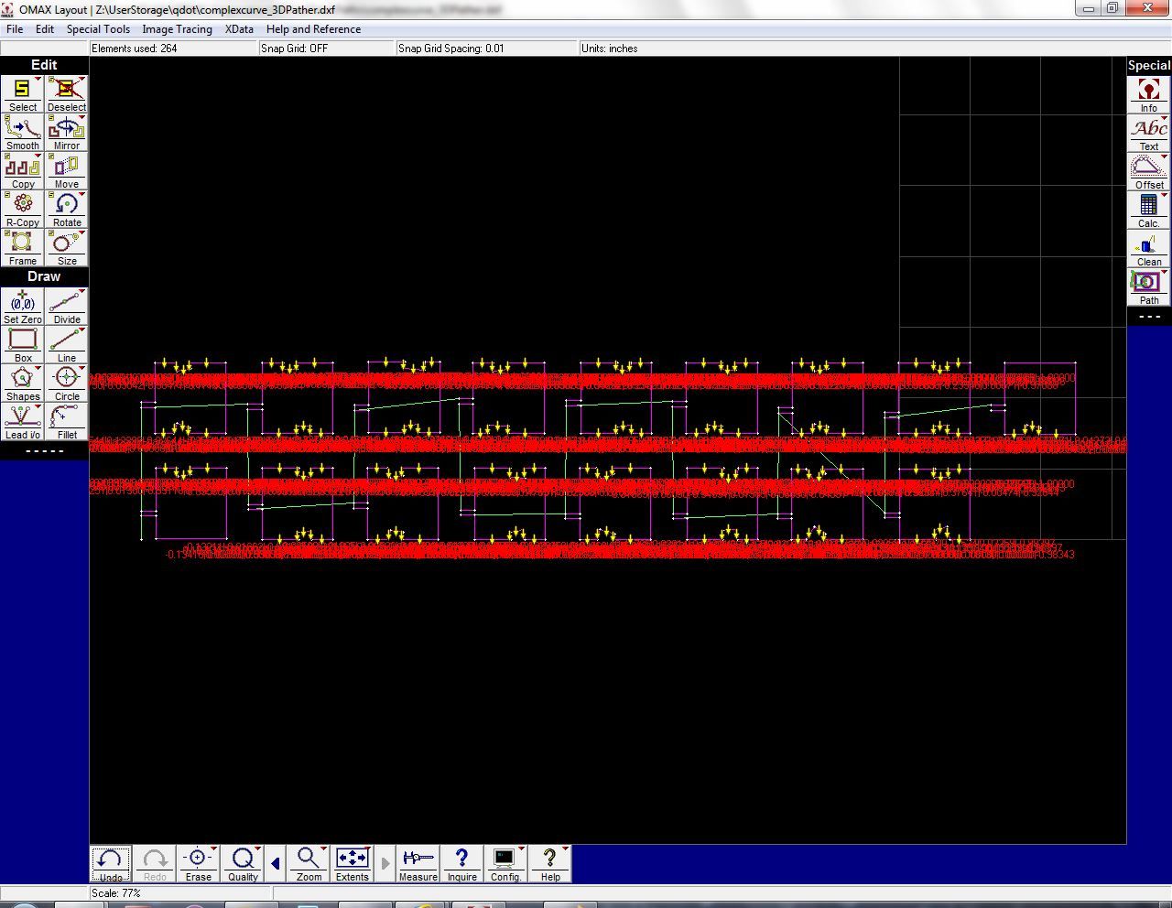The image size is (1172, 908).
Task: Select the Mirror tool
Action: (66, 134)
